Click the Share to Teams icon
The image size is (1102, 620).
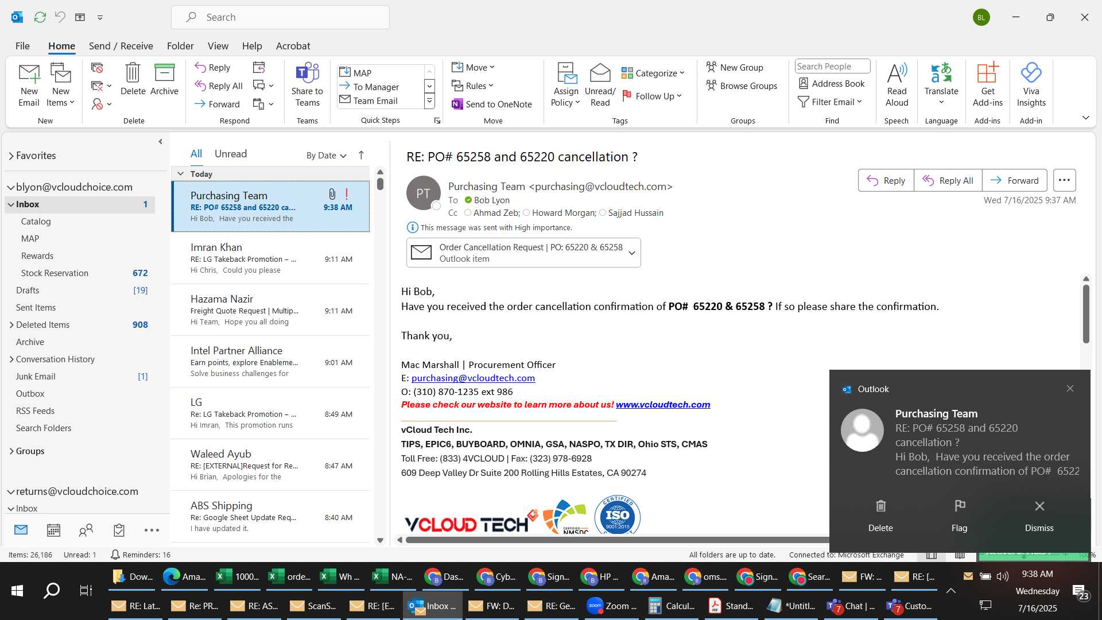tap(307, 85)
